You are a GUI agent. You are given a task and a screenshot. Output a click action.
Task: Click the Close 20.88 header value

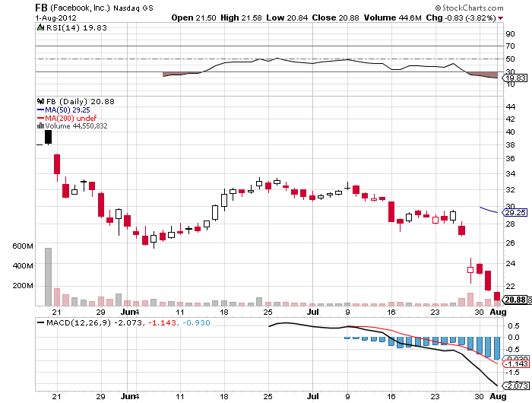(336, 17)
